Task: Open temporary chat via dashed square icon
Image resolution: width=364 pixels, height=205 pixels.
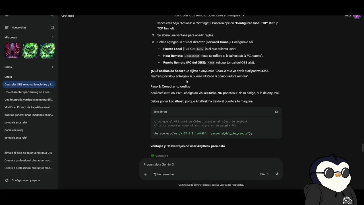Action: (x=52, y=28)
